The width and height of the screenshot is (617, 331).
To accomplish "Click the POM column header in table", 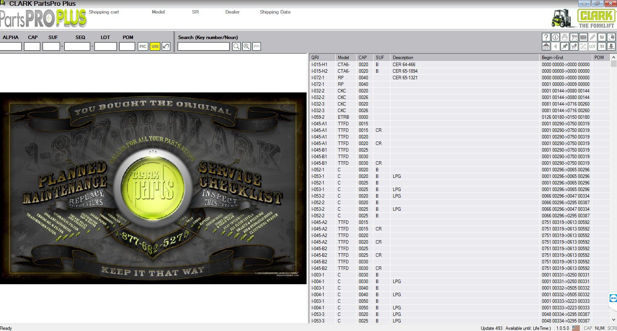I will coord(601,58).
